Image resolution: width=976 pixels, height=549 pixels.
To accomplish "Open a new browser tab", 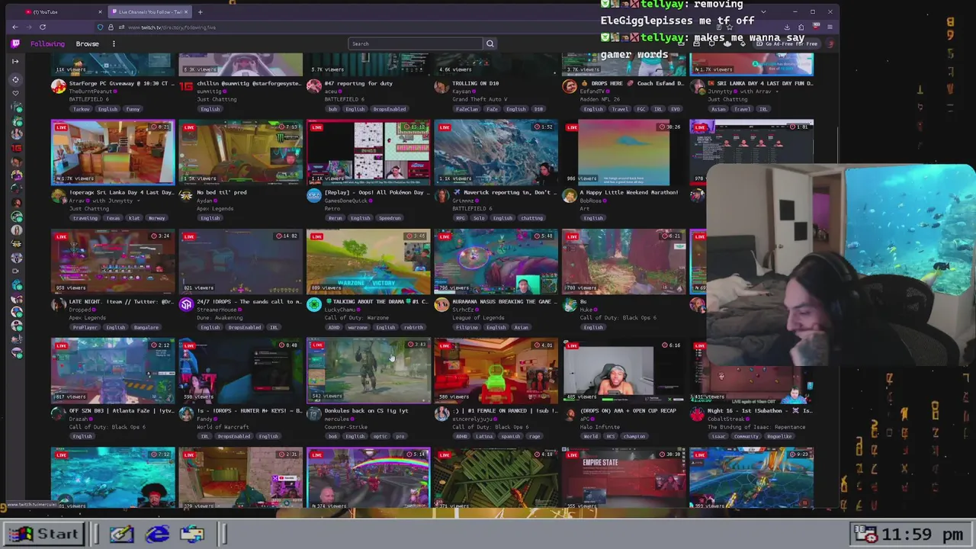I will point(200,11).
